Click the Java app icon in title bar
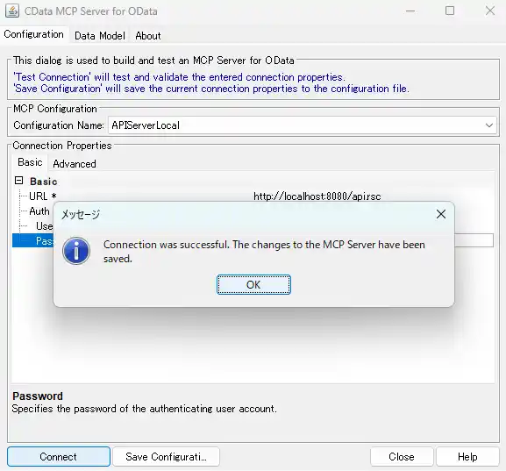Screen dimensions: 506x471 [12, 11]
